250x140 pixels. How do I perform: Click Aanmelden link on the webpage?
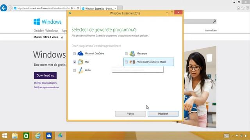point(211,30)
